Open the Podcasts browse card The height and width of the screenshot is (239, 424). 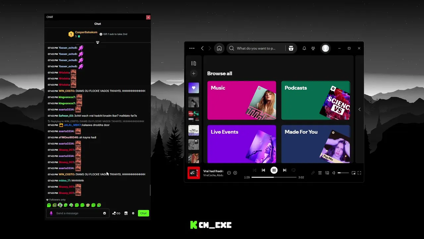(x=315, y=100)
